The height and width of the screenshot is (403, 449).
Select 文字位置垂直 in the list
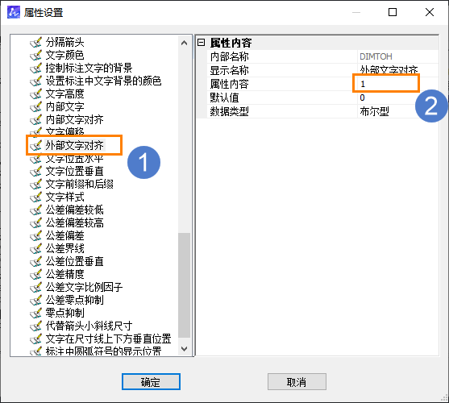(74, 171)
